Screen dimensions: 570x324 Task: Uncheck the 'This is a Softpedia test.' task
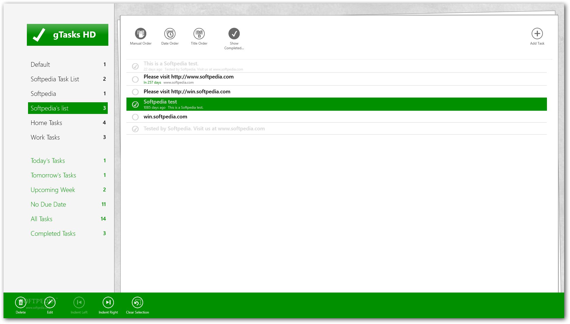point(135,66)
